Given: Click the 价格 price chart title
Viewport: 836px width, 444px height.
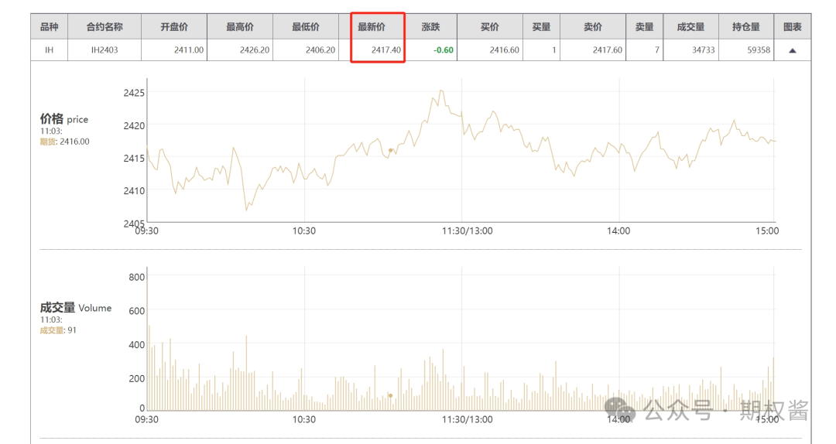Looking at the screenshot, I should coord(64,119).
